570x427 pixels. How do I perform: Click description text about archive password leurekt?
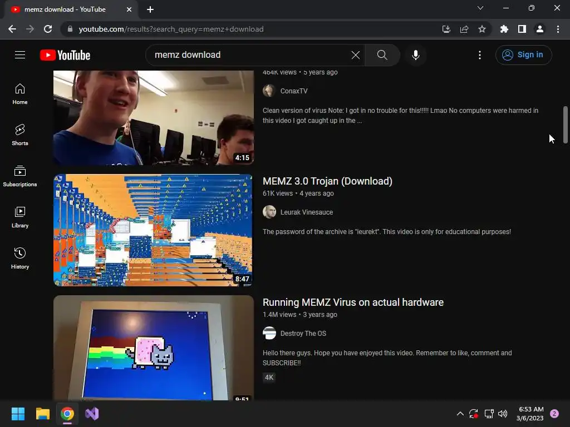point(387,232)
